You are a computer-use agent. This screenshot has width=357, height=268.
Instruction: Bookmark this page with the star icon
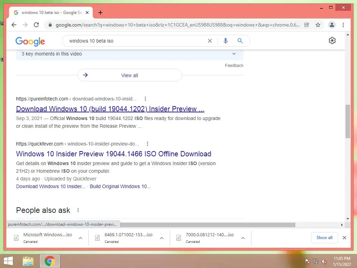(318, 25)
